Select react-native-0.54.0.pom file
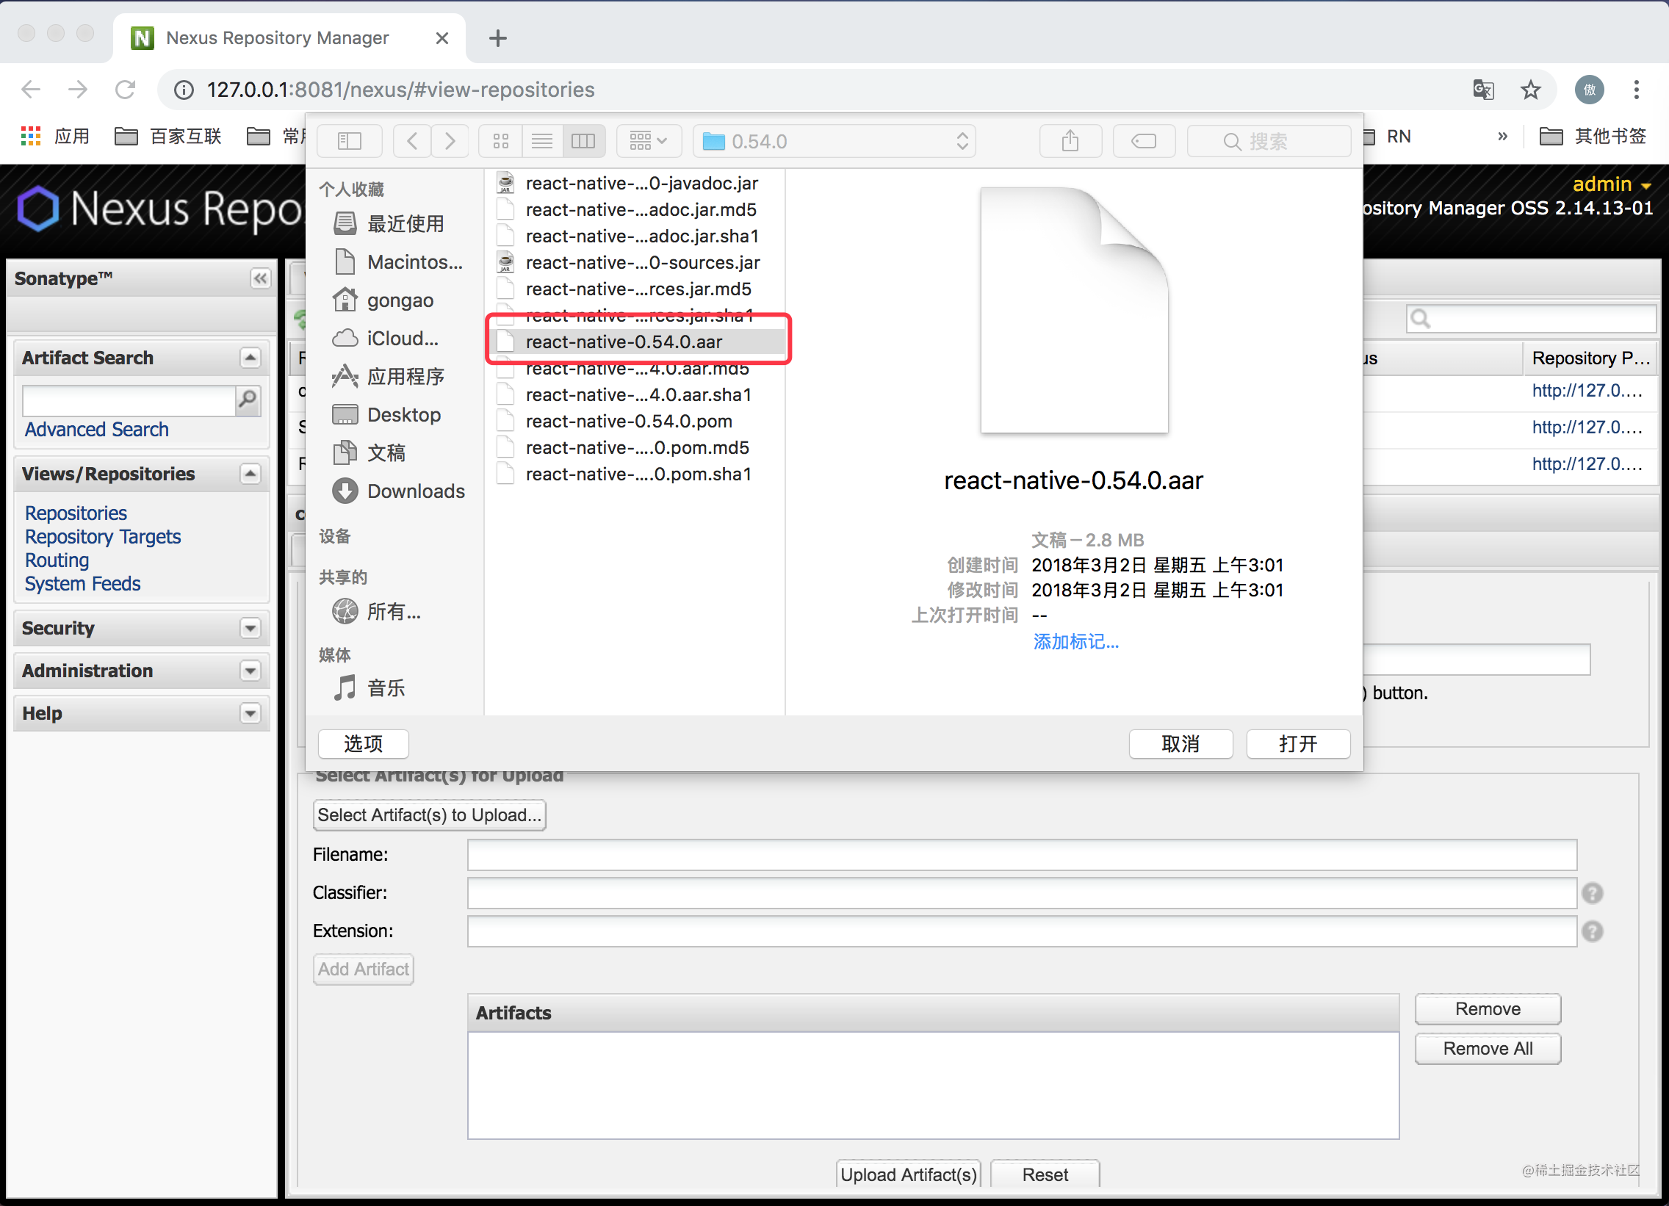 point(629,422)
